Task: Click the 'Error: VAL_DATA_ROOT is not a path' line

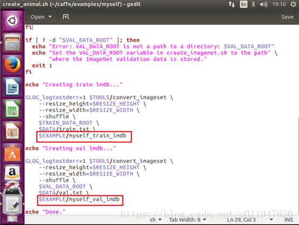Action: [153, 47]
